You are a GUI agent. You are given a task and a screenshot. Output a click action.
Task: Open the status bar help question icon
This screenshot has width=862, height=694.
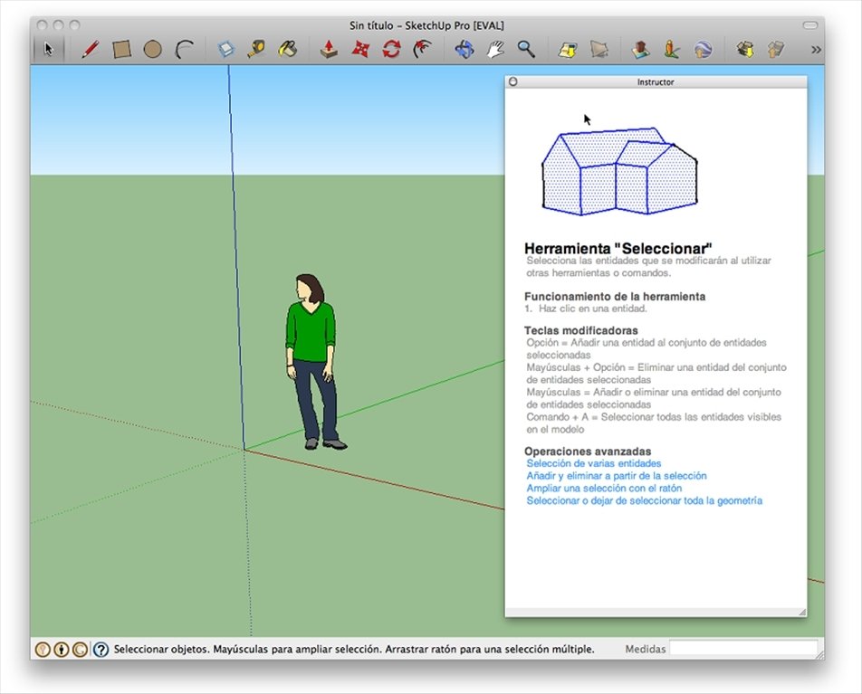[x=101, y=649]
